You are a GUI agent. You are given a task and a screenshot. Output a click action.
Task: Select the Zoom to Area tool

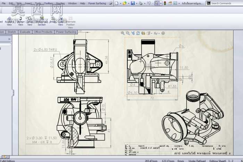128,33
